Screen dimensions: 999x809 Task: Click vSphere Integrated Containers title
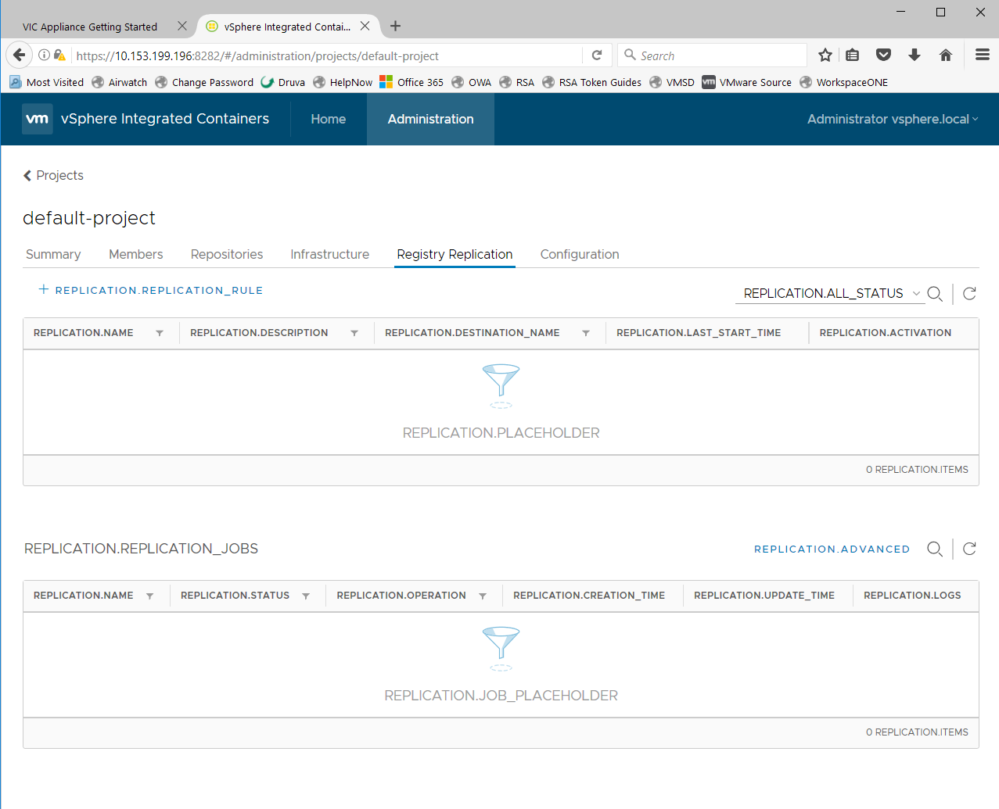point(165,119)
